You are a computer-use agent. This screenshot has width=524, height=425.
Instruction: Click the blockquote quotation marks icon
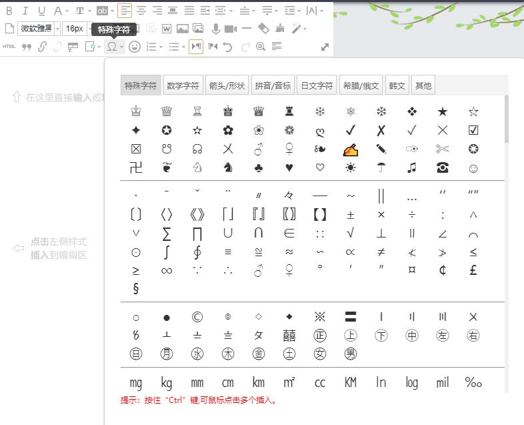click(27, 47)
